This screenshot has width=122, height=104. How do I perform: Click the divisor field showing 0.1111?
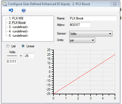(x=12, y=62)
